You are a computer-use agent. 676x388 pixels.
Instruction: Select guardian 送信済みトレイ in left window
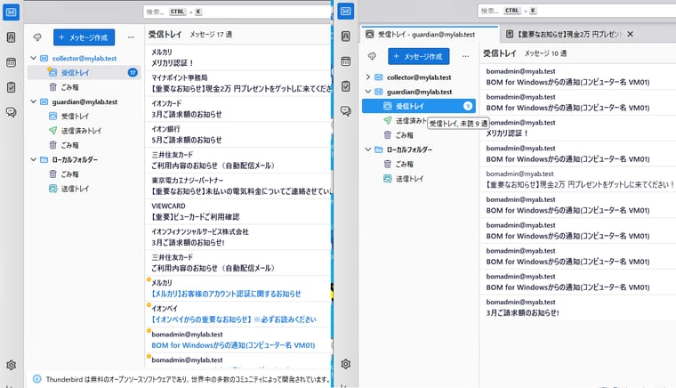(x=84, y=131)
